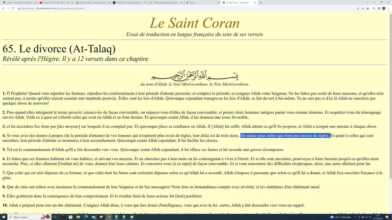Click the 'Le Saint Coran' title heading

[x=194, y=23]
